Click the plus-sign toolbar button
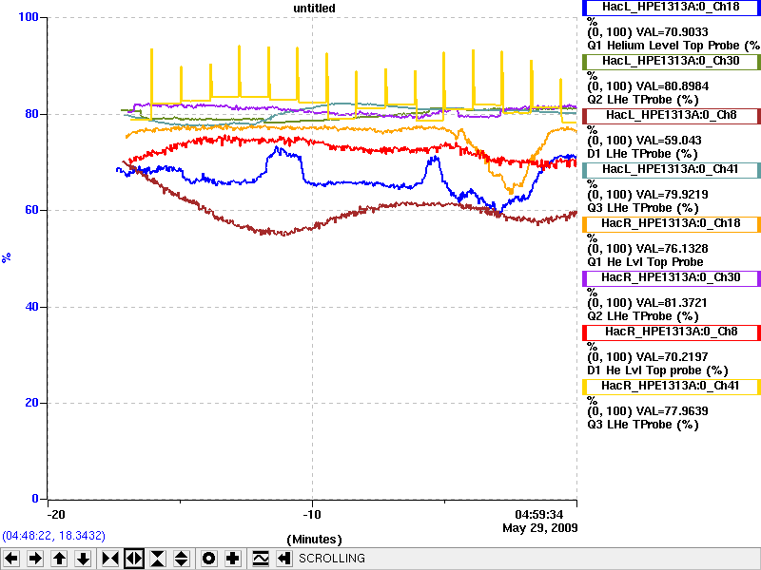 pos(232,559)
